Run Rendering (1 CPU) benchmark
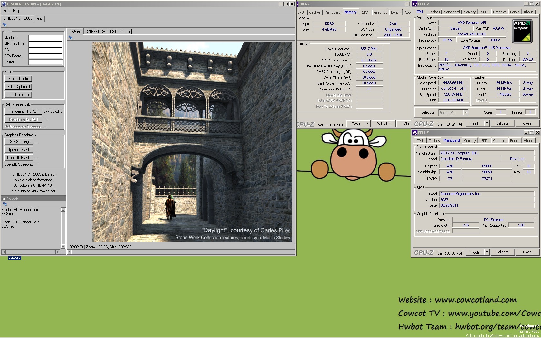Screen dimensions: 541x338 point(23,111)
